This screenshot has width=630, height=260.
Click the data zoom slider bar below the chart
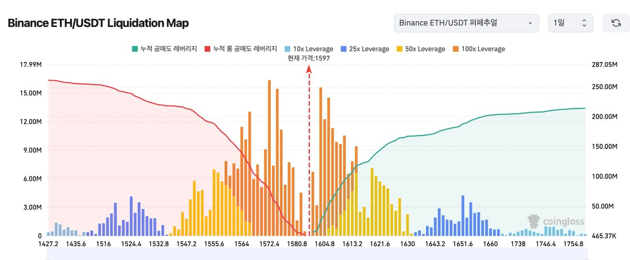[x=315, y=253]
